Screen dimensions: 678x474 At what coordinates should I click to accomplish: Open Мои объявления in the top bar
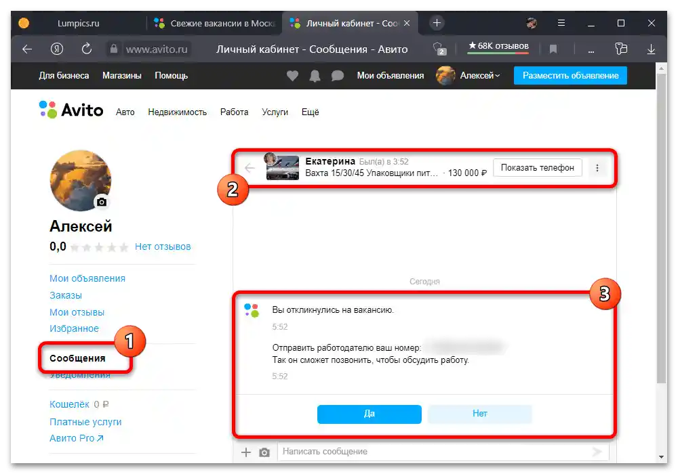[391, 76]
